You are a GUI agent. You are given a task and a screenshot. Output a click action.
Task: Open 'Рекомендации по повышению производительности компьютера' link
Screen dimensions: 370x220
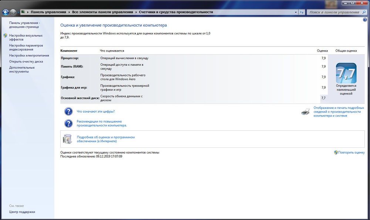102,124
